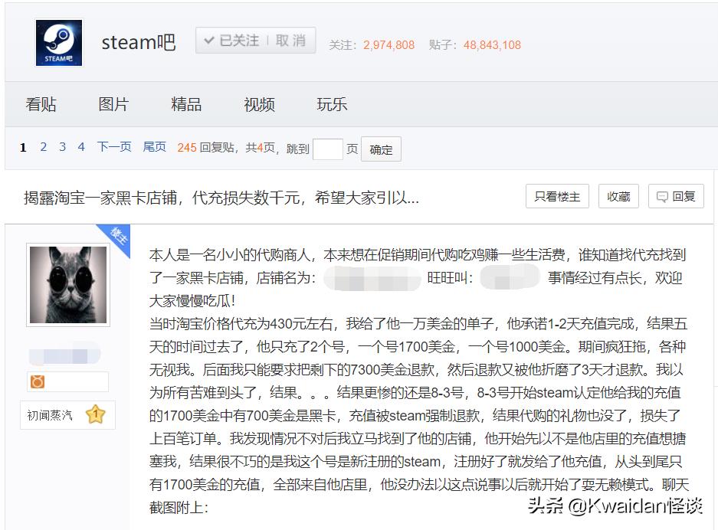Go to the next page via 下一页
The width and height of the screenshot is (718, 530).
click(113, 147)
